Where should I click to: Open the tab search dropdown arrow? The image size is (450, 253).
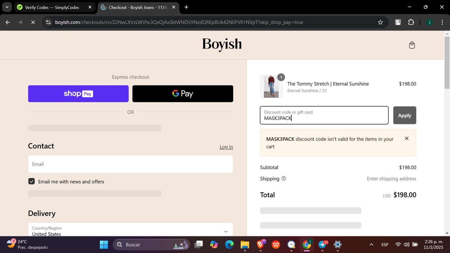(x=7, y=7)
